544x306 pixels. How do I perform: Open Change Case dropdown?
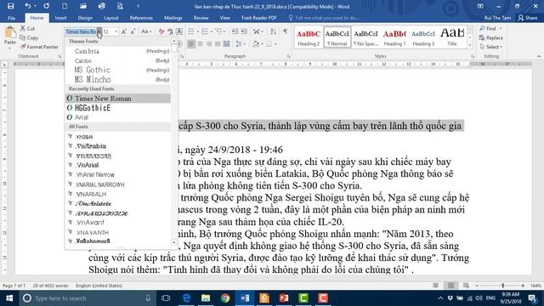145,31
